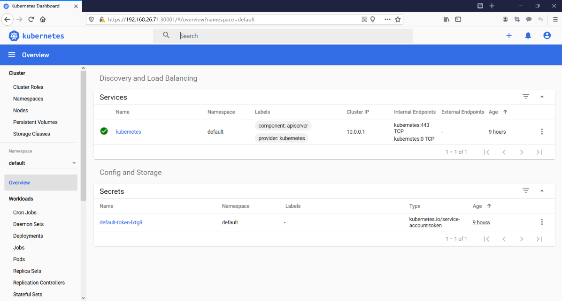Screen dimensions: 562x304
Task: Open Stateful Sets in sidebar
Action: coord(28,294)
